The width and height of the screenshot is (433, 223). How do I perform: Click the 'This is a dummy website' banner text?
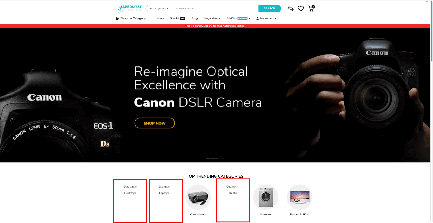point(215,26)
